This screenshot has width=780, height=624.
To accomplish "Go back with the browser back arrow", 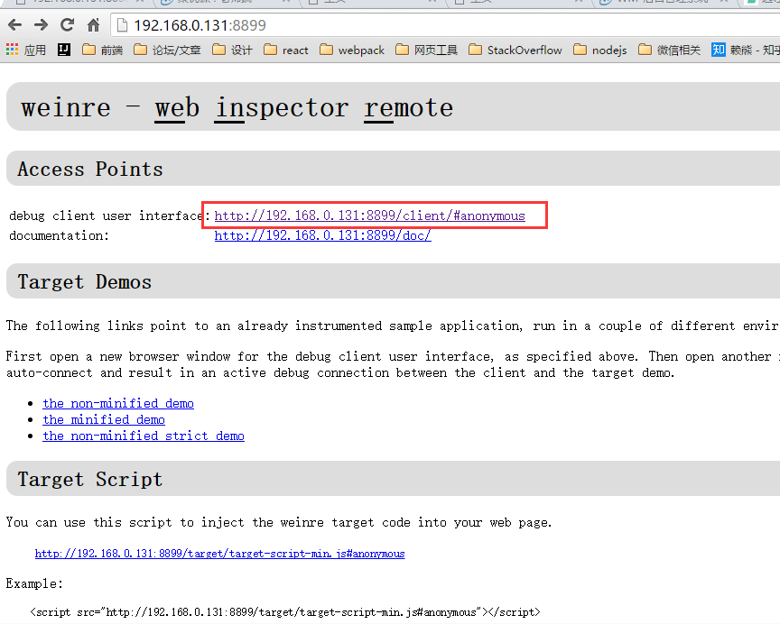I will [15, 25].
